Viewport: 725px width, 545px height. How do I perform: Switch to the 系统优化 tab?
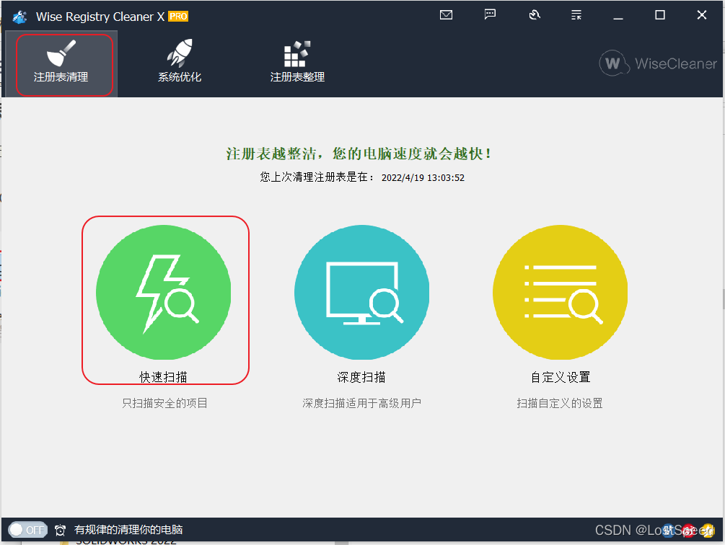pos(180,63)
